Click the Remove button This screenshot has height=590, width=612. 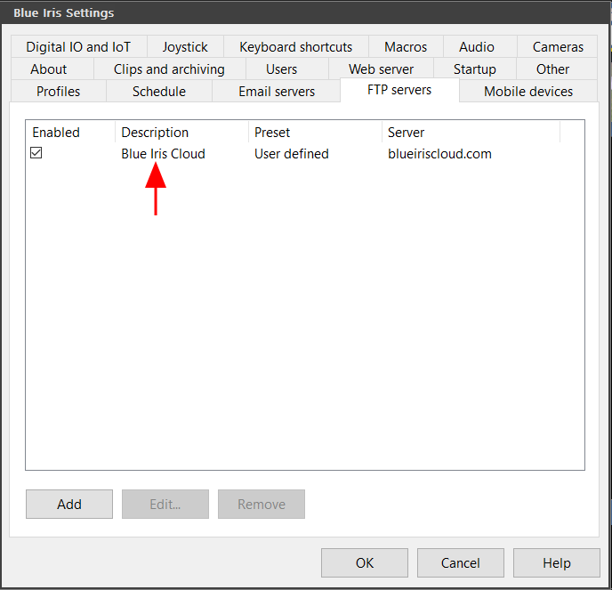point(262,504)
